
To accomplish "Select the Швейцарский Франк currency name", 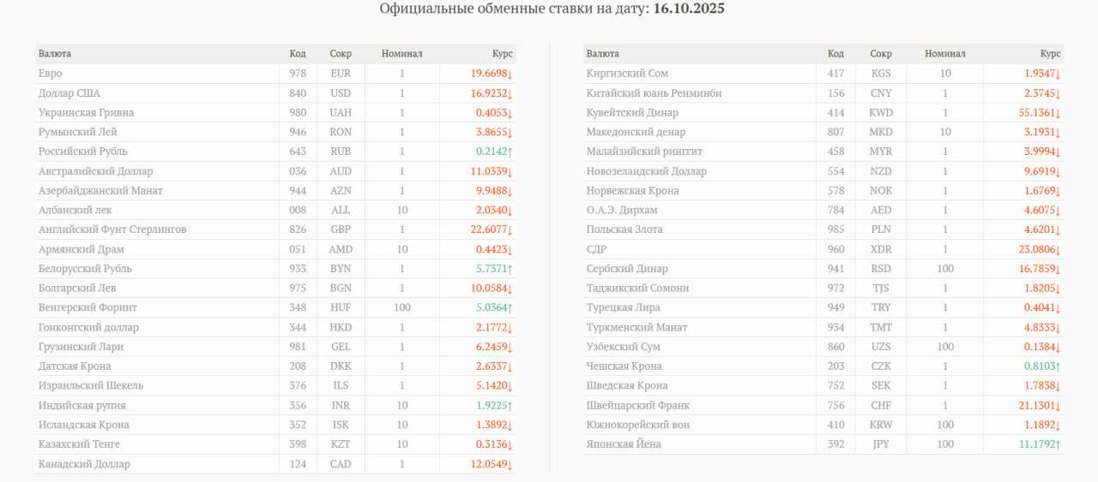I will pos(638,406).
